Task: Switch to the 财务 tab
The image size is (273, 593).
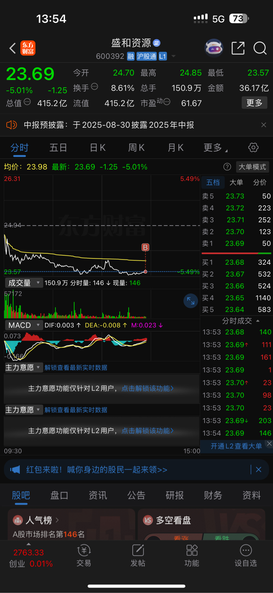Action: pyautogui.click(x=213, y=495)
